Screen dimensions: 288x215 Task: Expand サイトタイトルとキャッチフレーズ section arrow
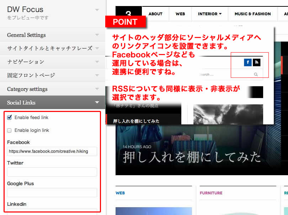97,48
